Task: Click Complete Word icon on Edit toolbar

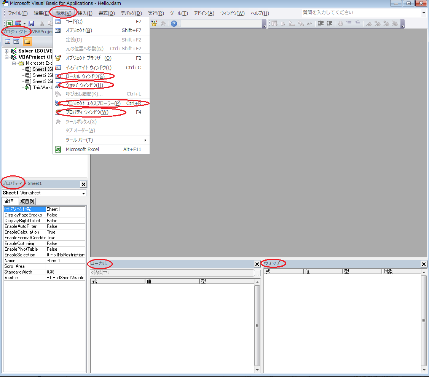Action: 309,24
